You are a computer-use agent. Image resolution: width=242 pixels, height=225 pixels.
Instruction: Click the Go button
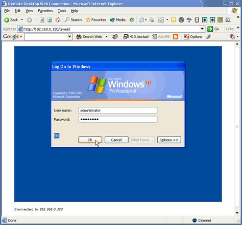tap(213, 29)
